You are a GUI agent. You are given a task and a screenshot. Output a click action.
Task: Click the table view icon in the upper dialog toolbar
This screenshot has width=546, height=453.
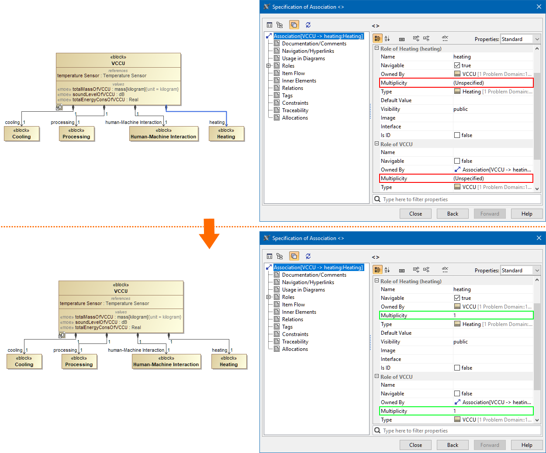270,25
